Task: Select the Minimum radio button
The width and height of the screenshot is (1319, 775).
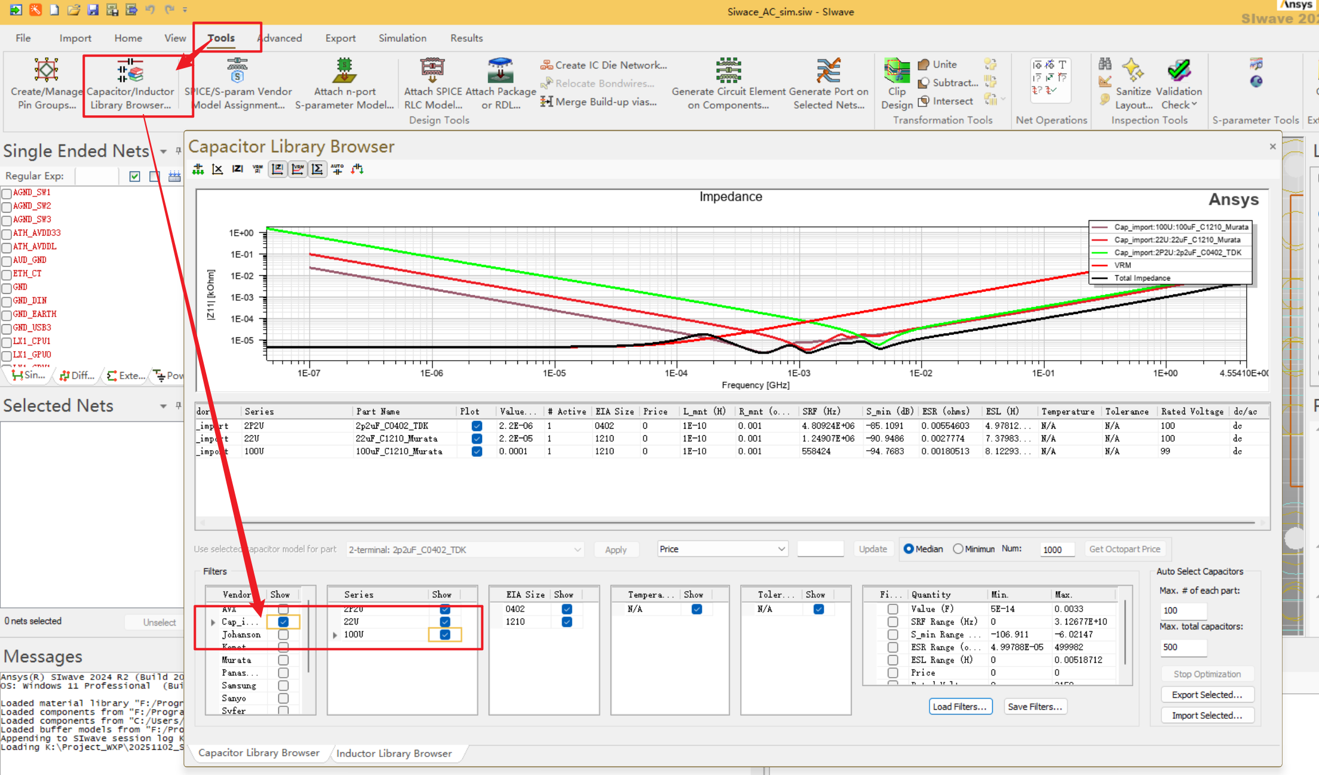Action: (958, 549)
